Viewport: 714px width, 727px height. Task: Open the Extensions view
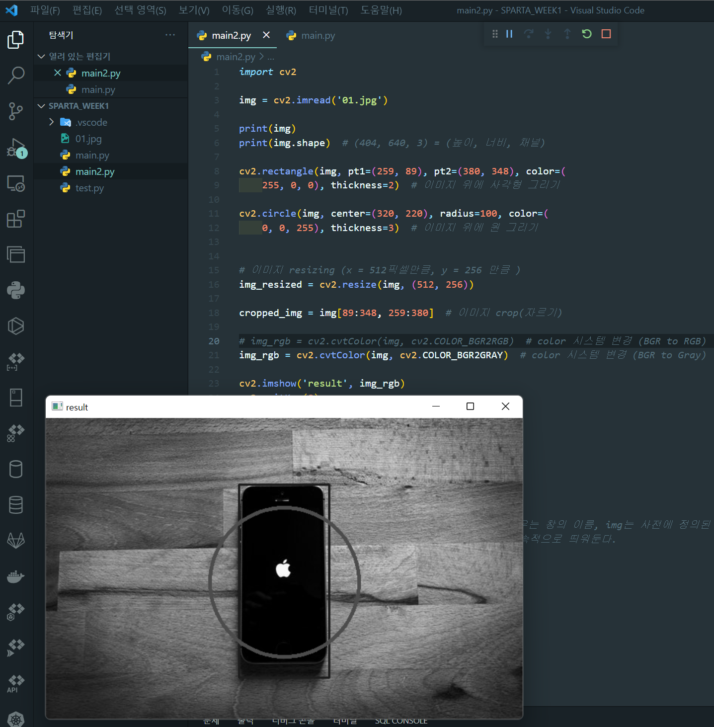(16, 219)
